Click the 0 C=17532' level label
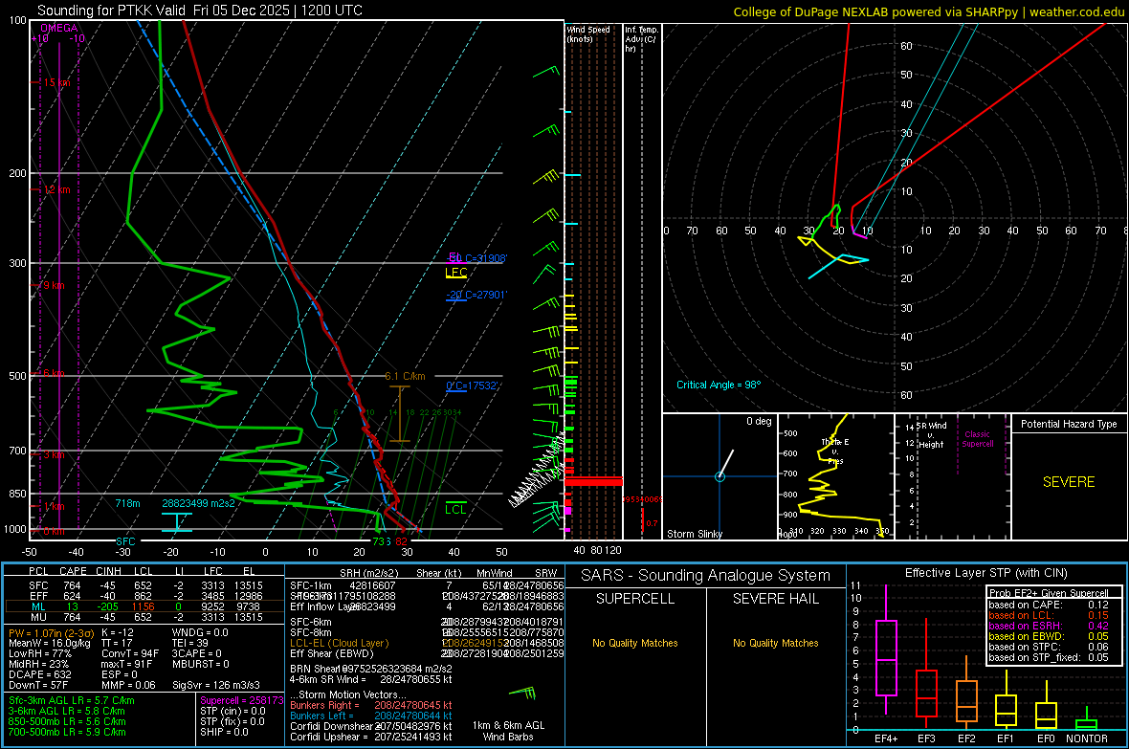Viewport: 1129px width, 749px height. 473,386
